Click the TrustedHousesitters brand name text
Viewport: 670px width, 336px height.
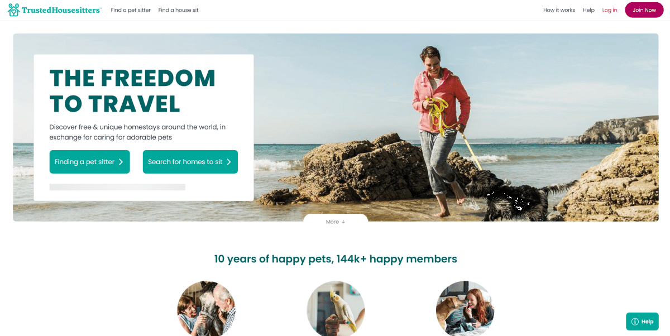tap(61, 10)
